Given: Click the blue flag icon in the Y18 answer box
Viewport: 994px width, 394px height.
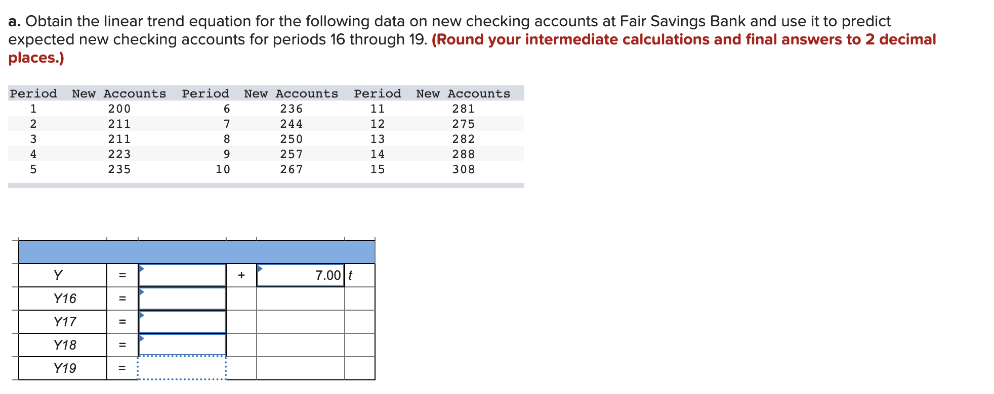Looking at the screenshot, I should tap(143, 338).
